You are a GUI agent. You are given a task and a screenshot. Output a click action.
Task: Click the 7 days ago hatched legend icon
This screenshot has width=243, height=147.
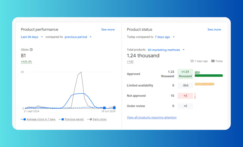pyautogui.click(x=192, y=61)
